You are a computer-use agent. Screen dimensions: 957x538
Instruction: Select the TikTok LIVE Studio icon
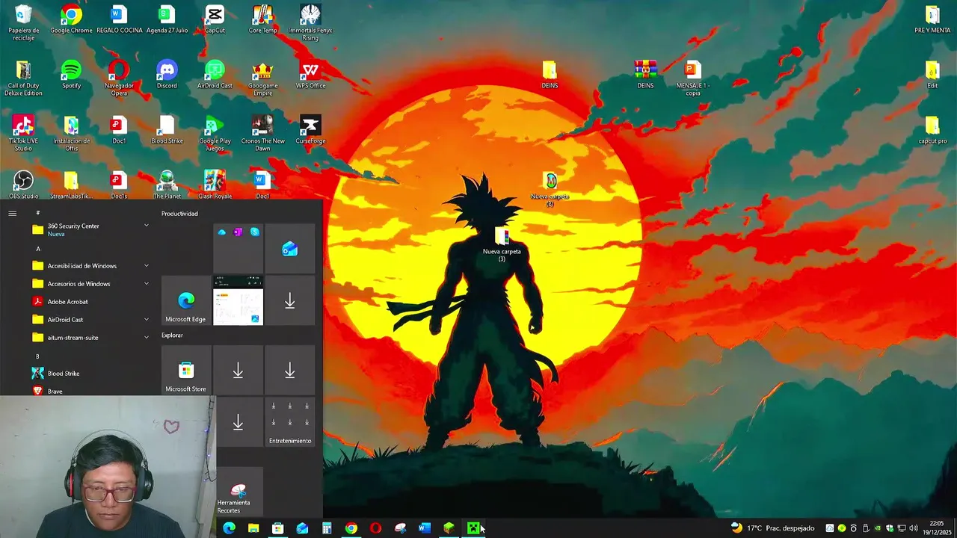tap(23, 134)
